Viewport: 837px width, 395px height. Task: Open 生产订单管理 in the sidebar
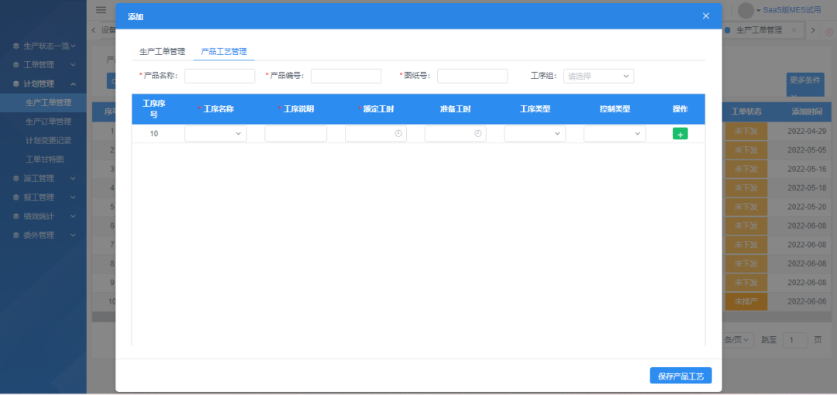48,121
